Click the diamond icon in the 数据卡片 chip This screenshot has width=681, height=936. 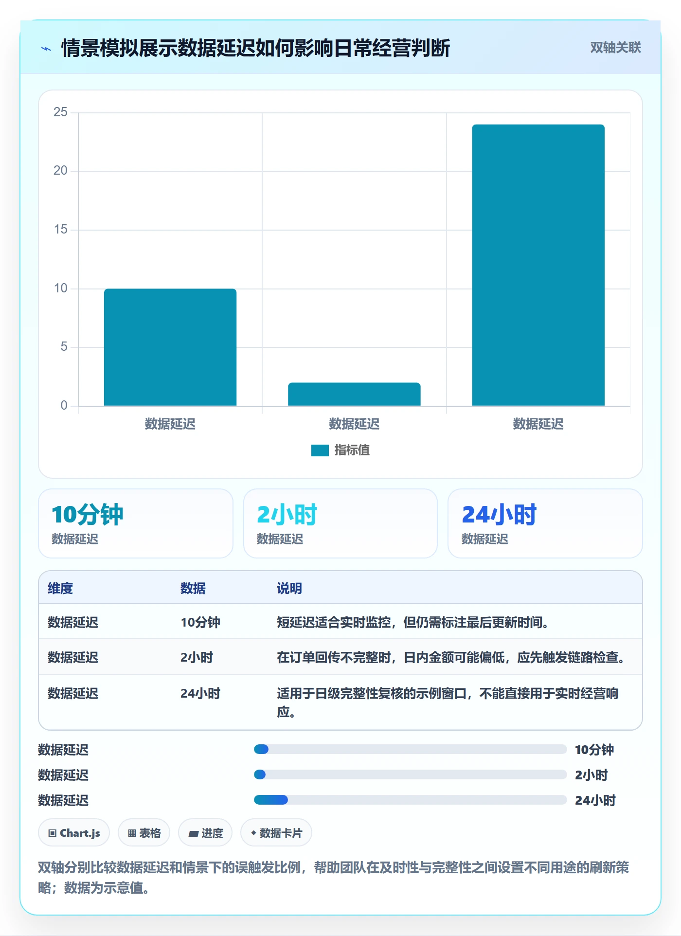pos(253,833)
